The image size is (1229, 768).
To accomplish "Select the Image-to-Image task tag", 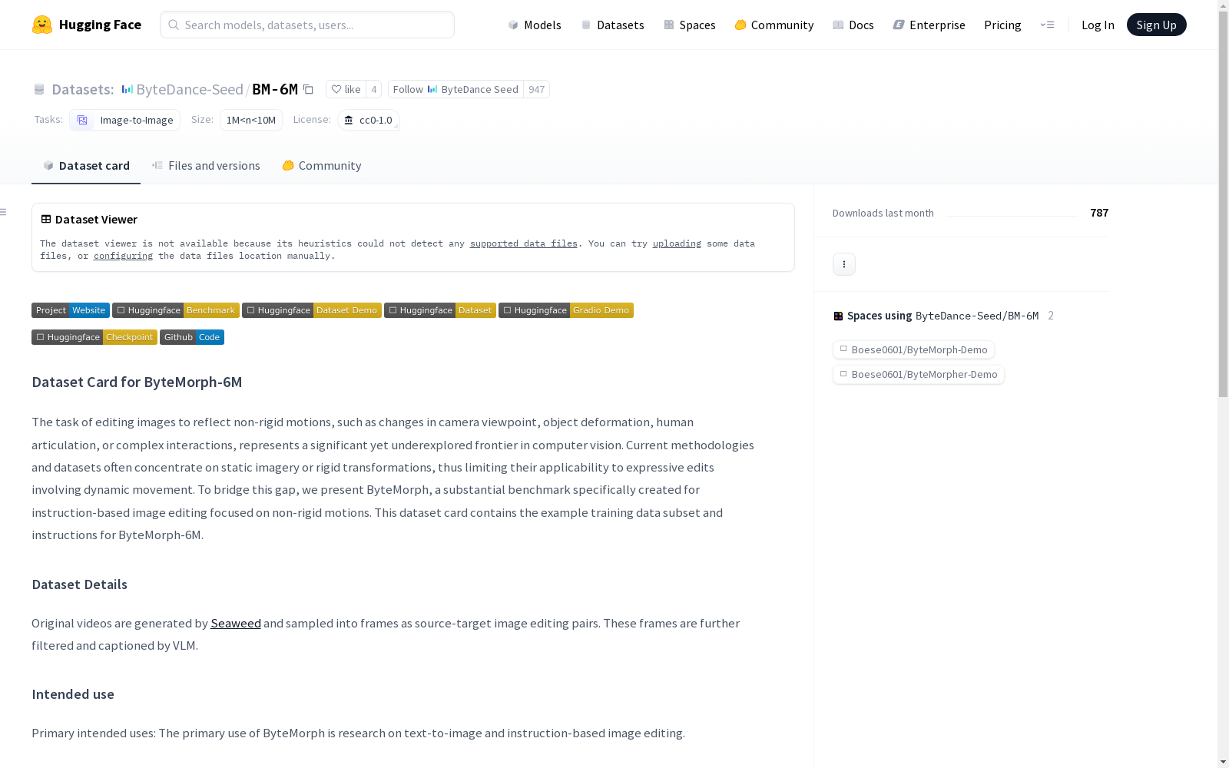I will [x=124, y=120].
